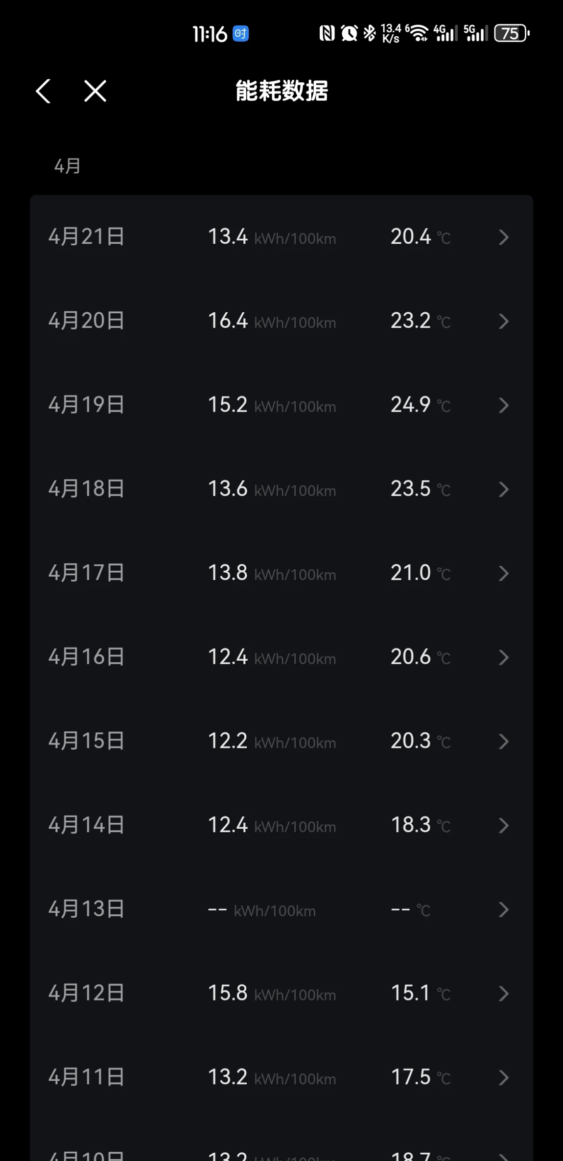The width and height of the screenshot is (563, 1161).
Task: Tap the blue icon beside the clock
Action: click(x=240, y=33)
